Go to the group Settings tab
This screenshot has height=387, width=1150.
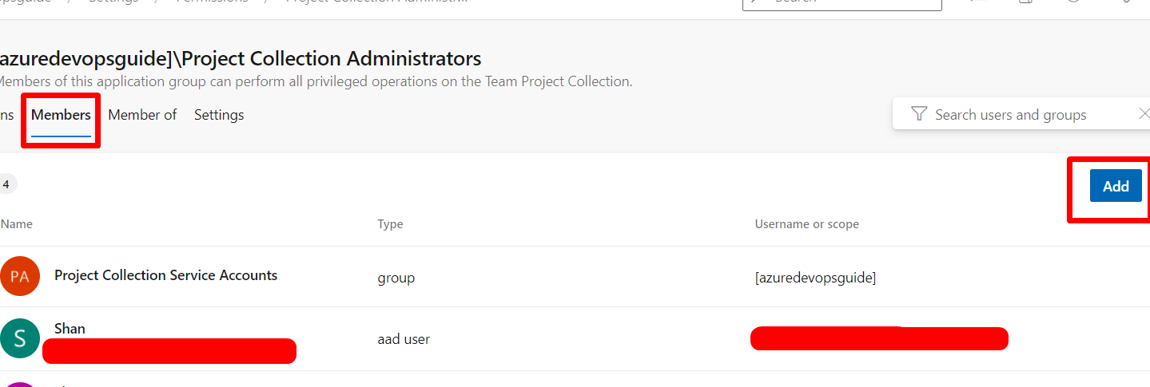[219, 115]
